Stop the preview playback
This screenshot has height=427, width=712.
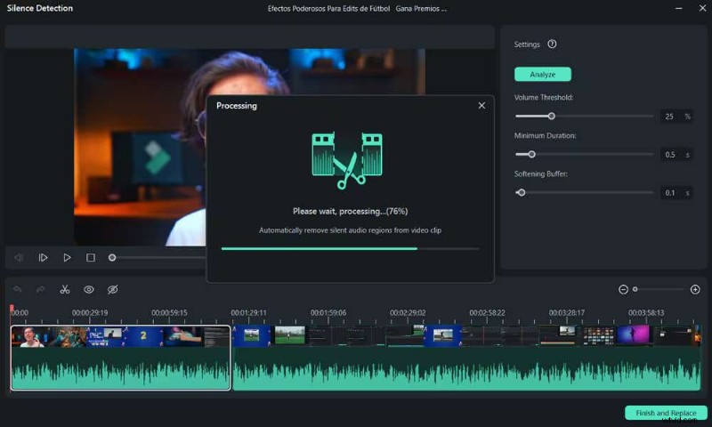91,258
